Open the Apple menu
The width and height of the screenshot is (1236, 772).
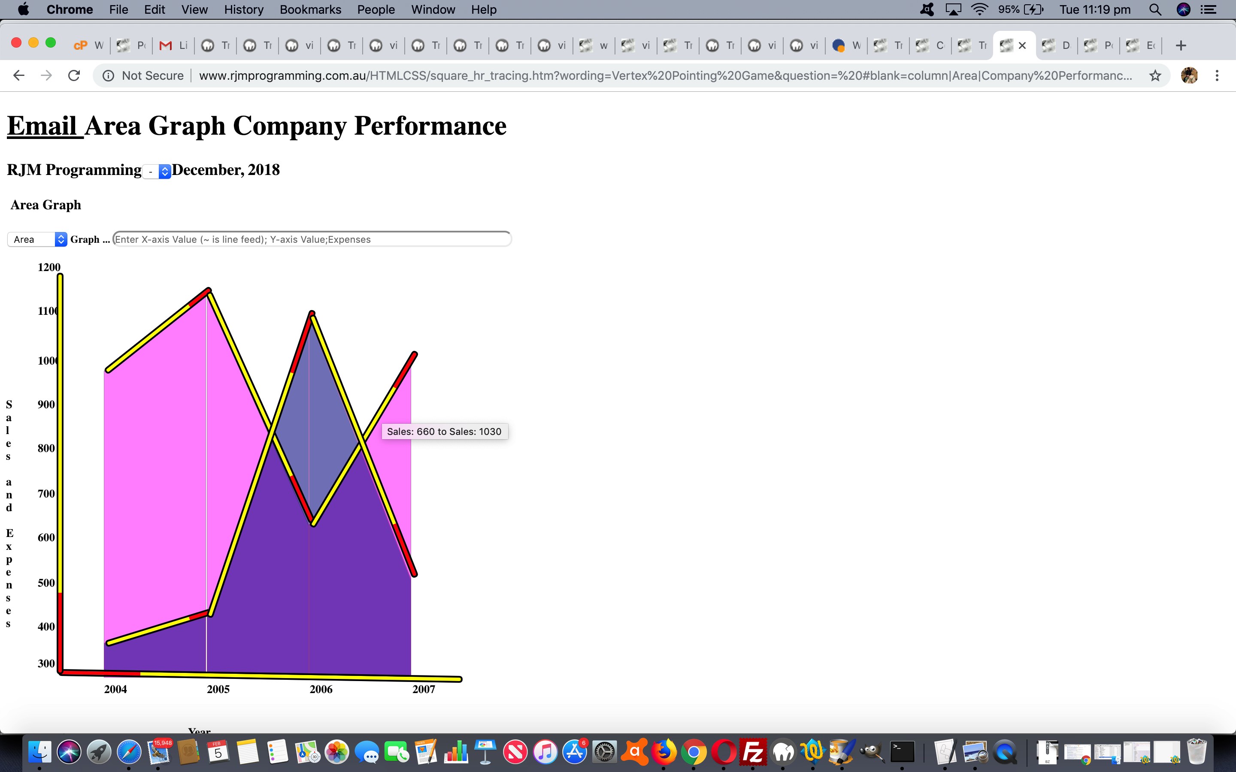click(23, 9)
